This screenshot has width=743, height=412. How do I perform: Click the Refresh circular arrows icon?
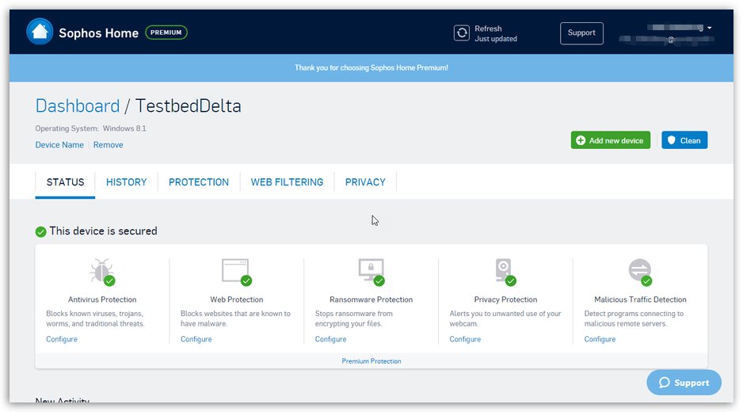461,33
